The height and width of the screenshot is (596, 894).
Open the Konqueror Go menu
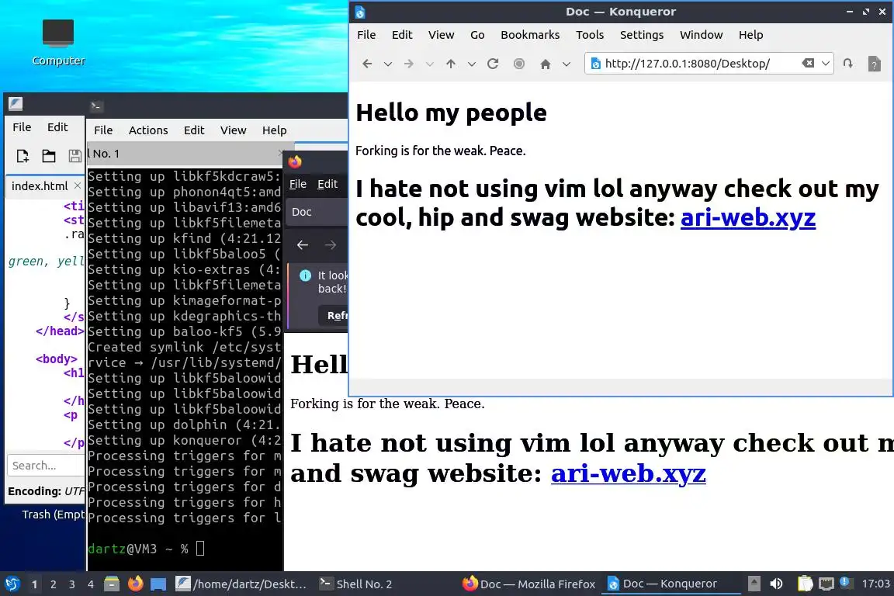coord(477,35)
